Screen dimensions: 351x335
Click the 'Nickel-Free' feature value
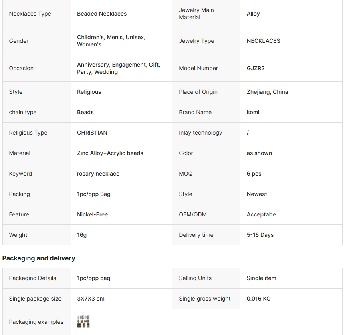coord(92,214)
